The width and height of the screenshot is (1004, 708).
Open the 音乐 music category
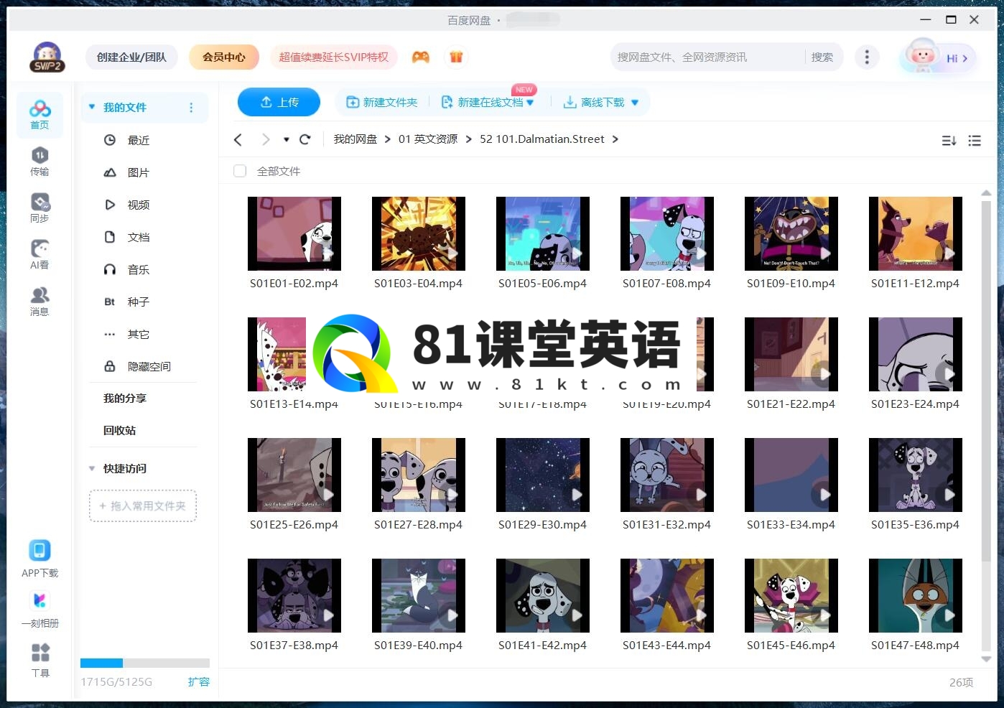pos(139,269)
